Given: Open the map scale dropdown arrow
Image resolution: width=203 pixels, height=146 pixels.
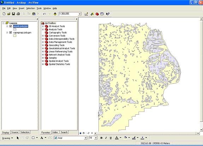Looking at the screenshot, I should 80,14.
